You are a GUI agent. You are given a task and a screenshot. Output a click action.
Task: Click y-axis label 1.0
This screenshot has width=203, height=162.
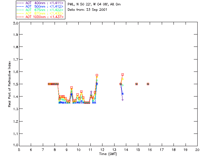(x=16, y=145)
